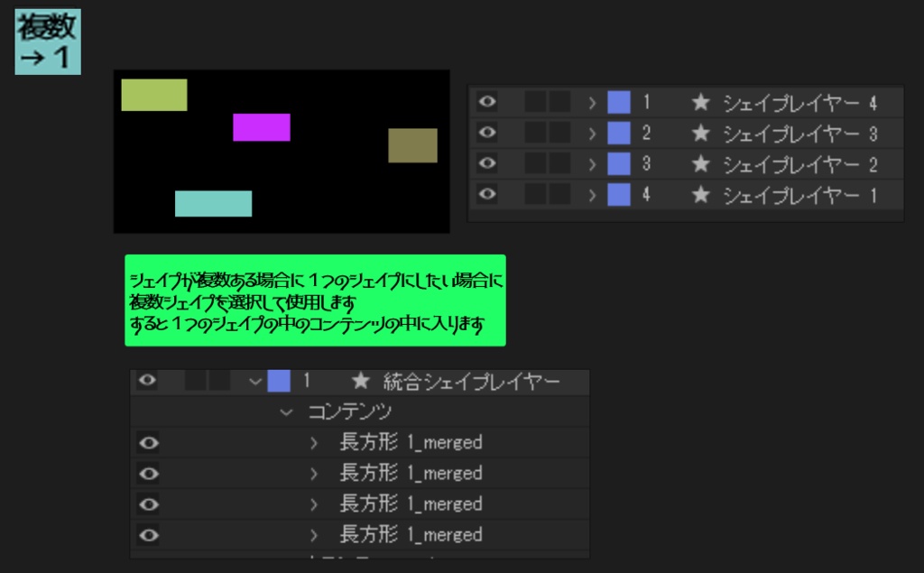Click the magenta rectangle in the composition
Image resolution: width=924 pixels, height=573 pixels.
point(262,128)
